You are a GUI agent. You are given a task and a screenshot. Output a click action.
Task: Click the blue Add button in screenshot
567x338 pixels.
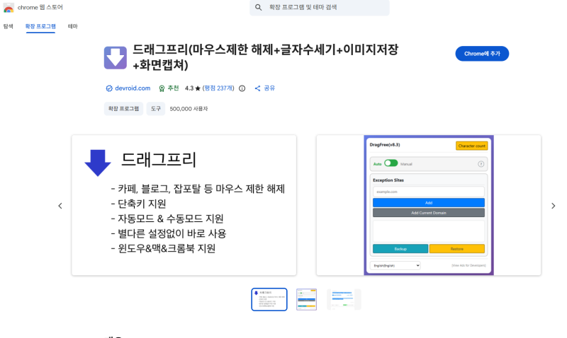click(x=429, y=203)
